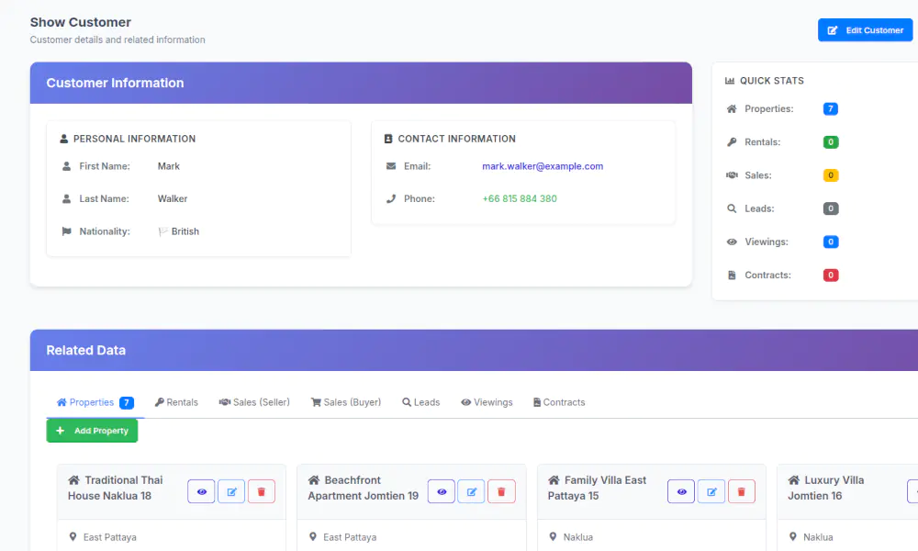The height and width of the screenshot is (551, 918).
Task: Click the Properties count badge in Quick Stats
Action: [830, 108]
